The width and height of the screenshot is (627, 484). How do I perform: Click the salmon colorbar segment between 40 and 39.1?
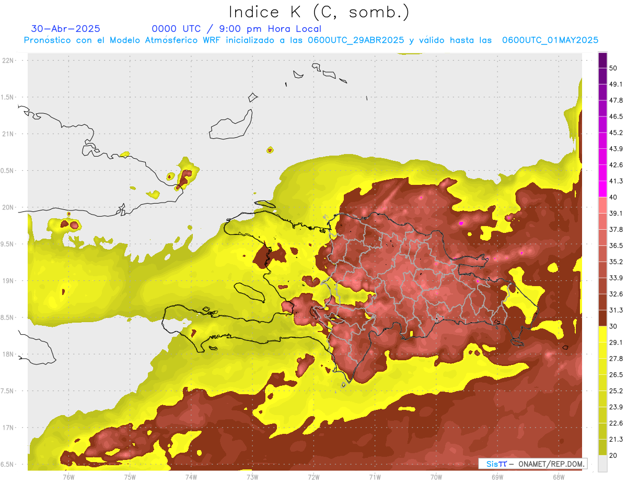[602, 205]
